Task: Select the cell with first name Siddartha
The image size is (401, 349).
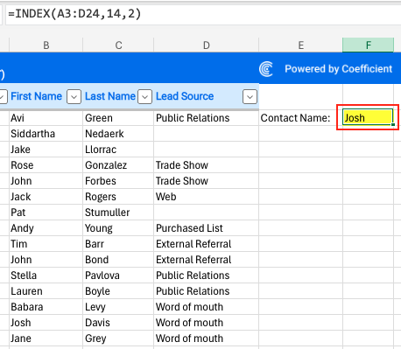Action: [x=46, y=134]
